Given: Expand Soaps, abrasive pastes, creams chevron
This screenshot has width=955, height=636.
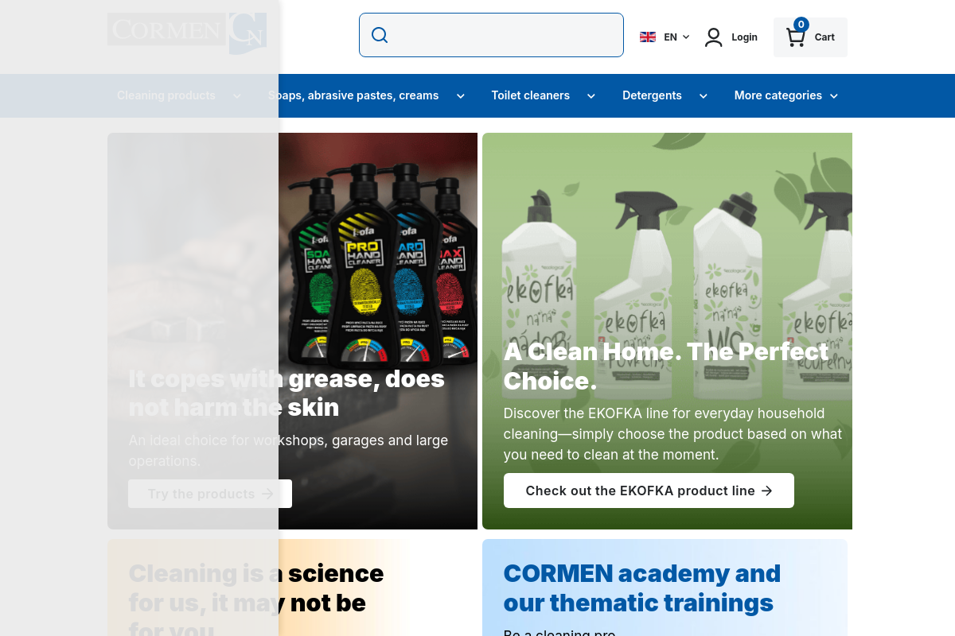Looking at the screenshot, I should (461, 96).
